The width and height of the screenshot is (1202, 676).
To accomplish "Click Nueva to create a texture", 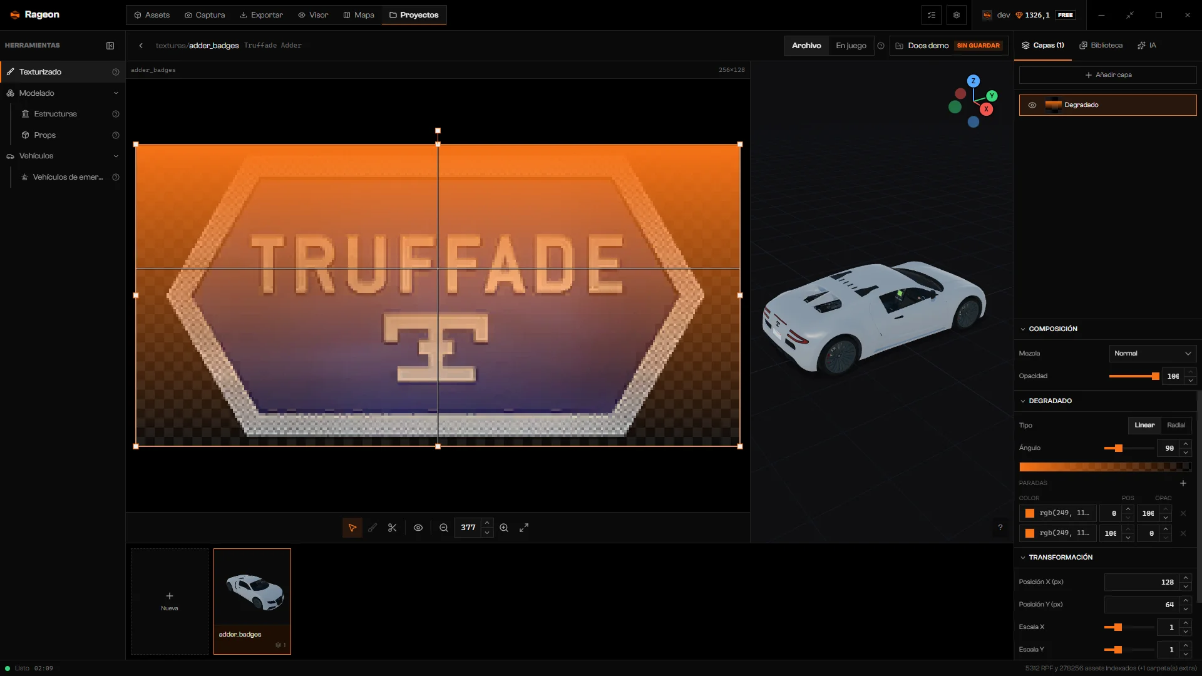I will tap(170, 602).
